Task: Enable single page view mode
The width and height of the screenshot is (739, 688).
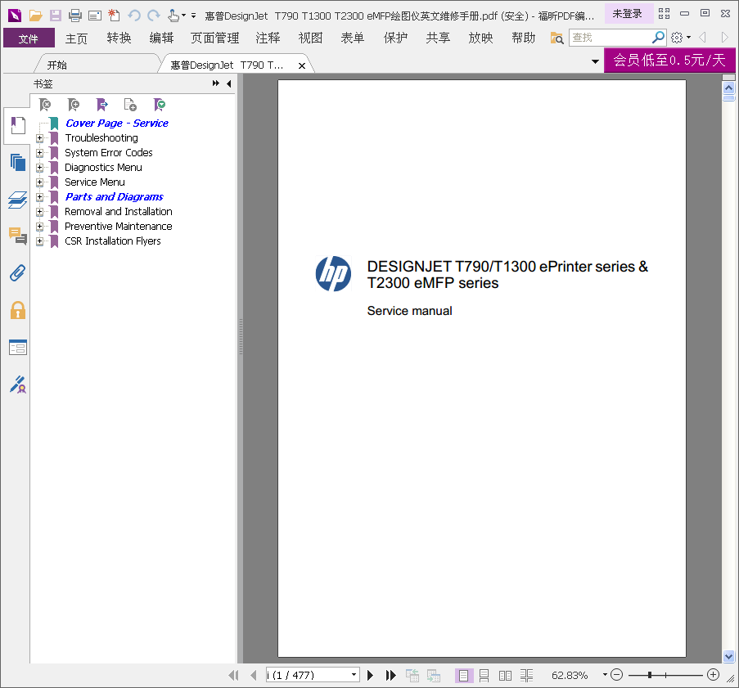Action: [463, 676]
